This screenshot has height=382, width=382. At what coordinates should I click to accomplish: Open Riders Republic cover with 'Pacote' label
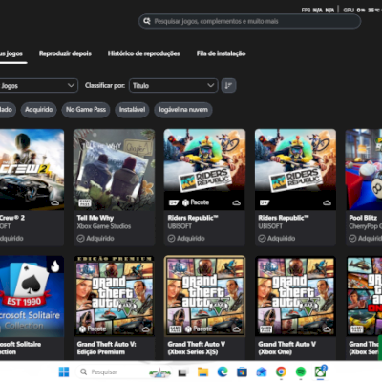click(x=204, y=169)
